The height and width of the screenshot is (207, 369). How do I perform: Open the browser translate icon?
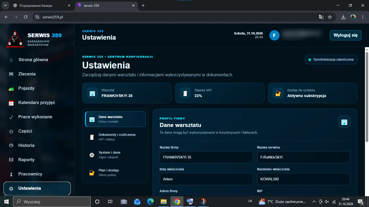[x=321, y=17]
